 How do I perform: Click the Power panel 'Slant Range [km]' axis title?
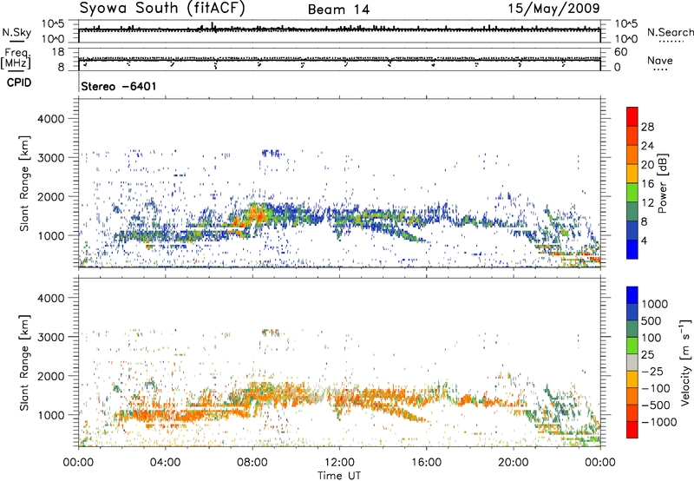24,183
